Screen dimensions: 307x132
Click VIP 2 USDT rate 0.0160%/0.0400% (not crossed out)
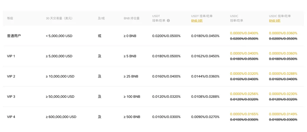(x=166, y=77)
